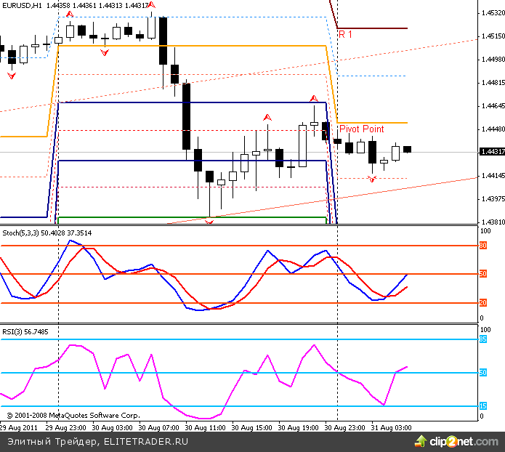The image size is (505, 452).
Task: Select the R 1 resistance label
Action: 346,34
